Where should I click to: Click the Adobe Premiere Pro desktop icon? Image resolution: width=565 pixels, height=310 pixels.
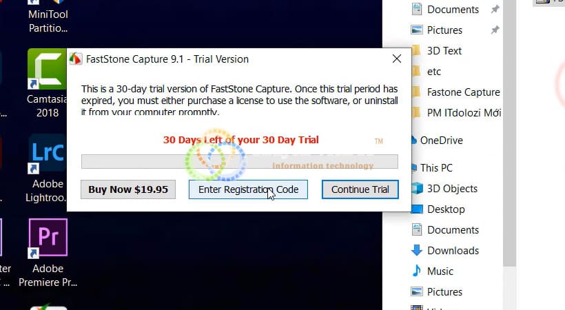point(48,238)
